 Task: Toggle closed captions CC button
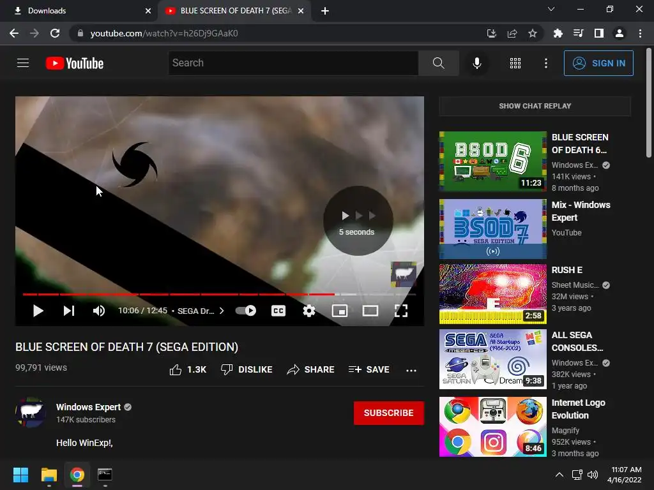point(278,311)
